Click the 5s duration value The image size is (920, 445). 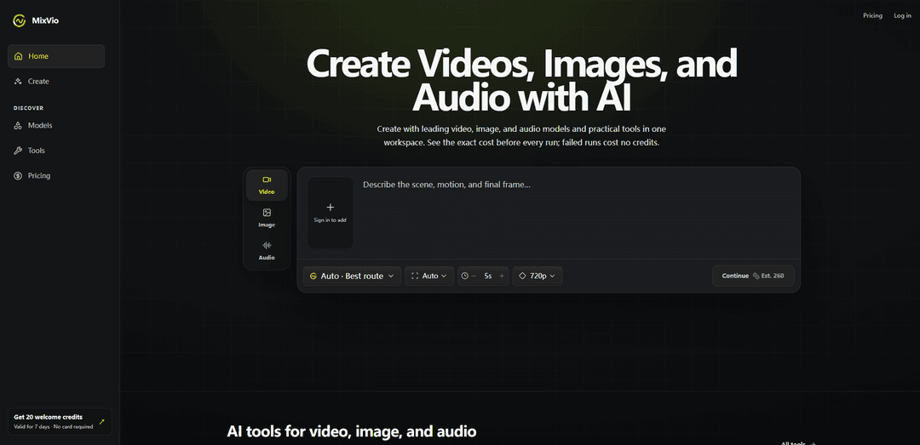point(487,276)
